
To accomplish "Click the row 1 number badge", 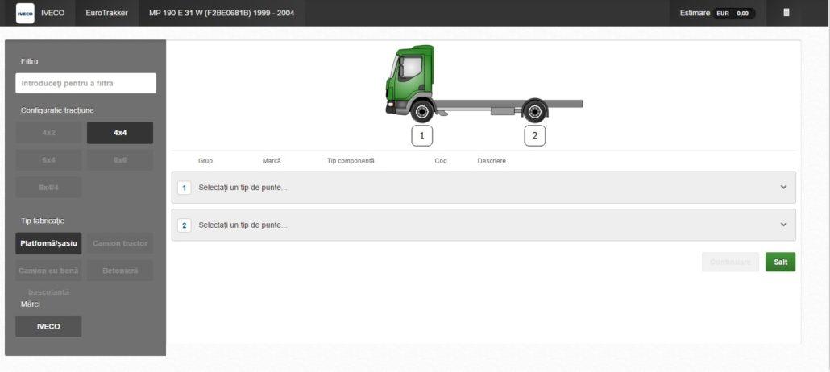I will point(185,188).
